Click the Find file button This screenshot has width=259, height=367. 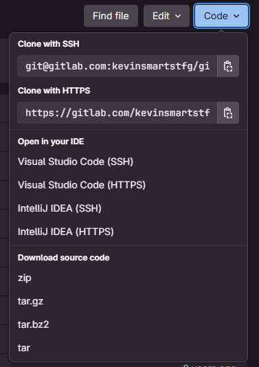pos(111,16)
